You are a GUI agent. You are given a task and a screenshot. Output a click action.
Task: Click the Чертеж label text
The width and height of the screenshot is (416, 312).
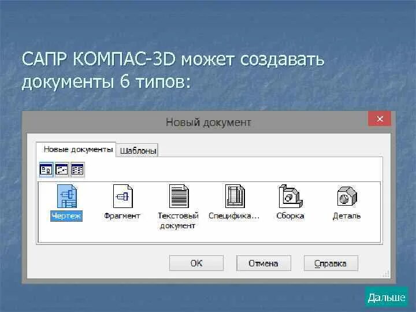click(66, 216)
